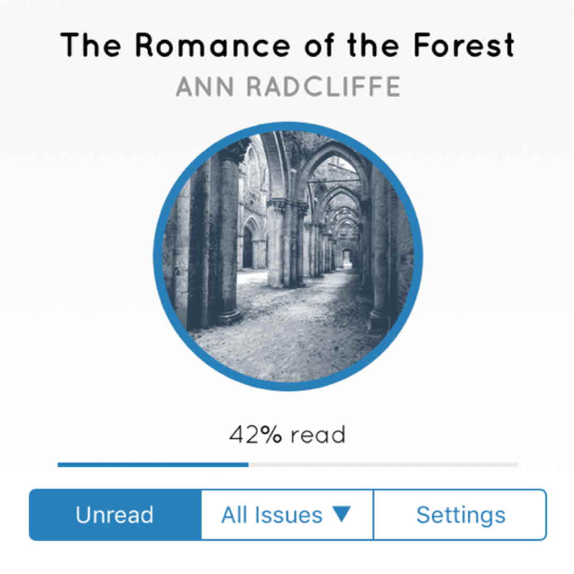Click the end of the blue progress fill
Image resolution: width=574 pixels, height=574 pixels.
pos(247,465)
